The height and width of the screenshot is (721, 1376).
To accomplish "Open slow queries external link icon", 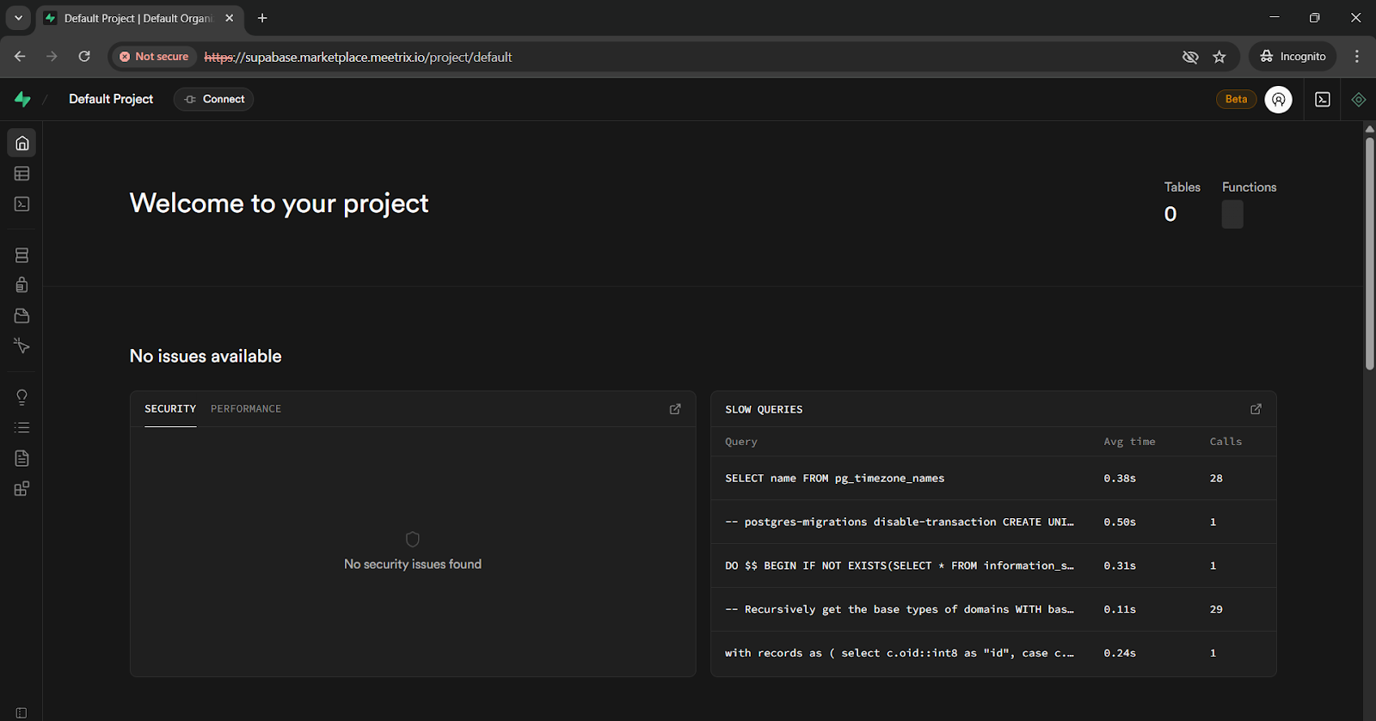I will coord(1256,409).
